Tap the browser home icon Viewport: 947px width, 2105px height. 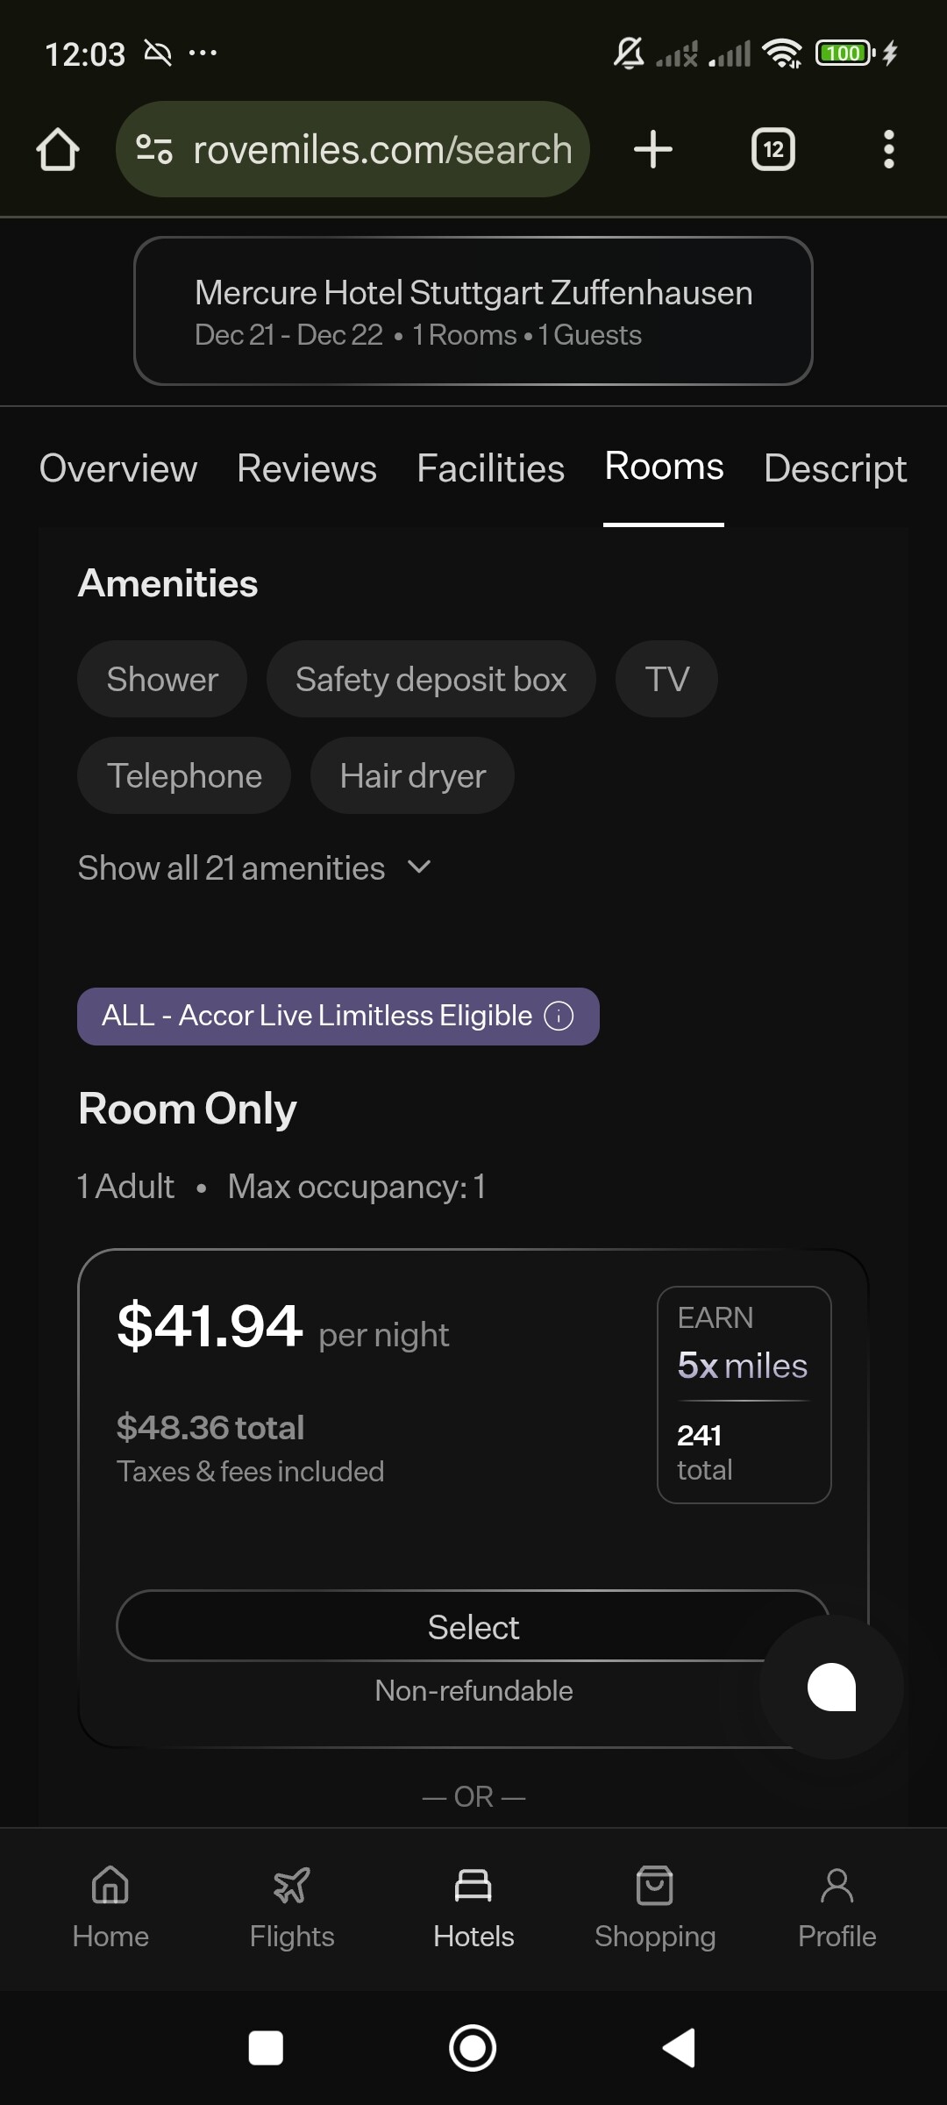[58, 149]
